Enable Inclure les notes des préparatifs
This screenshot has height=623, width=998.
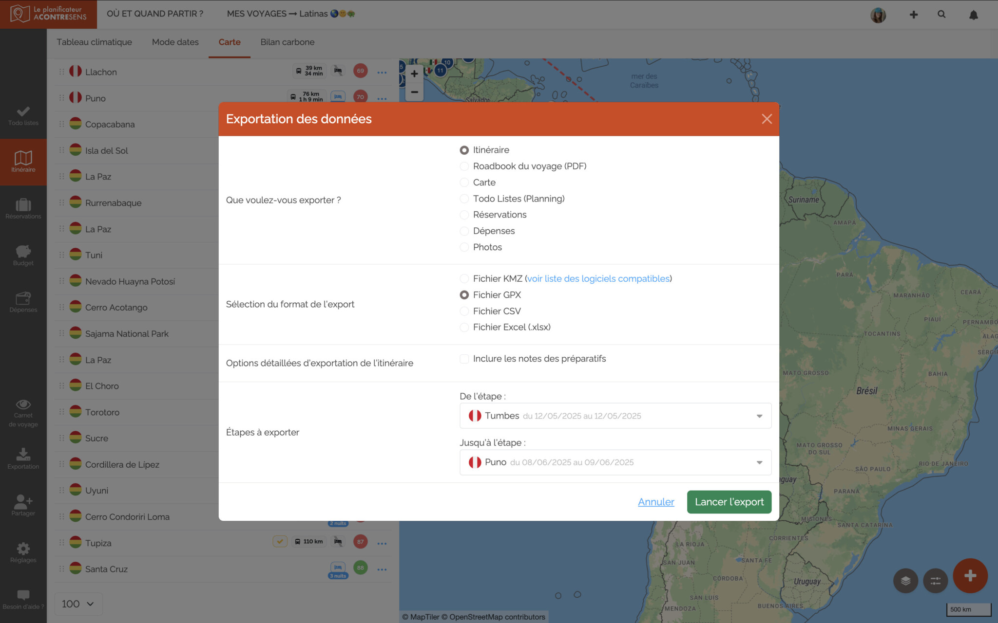464,359
